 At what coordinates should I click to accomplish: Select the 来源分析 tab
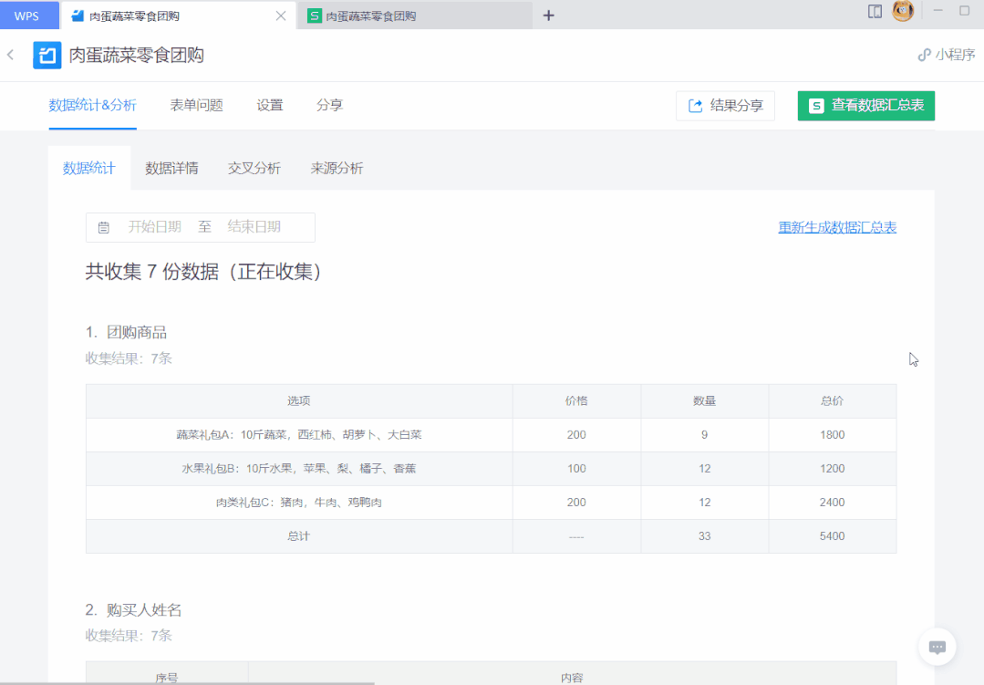point(337,169)
